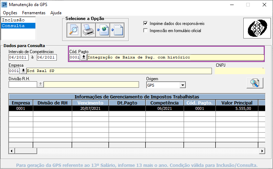Select Consulta in the mode list

point(18,26)
